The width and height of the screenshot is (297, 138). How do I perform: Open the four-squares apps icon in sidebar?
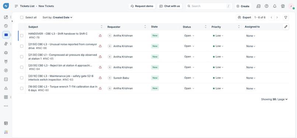click(6, 97)
